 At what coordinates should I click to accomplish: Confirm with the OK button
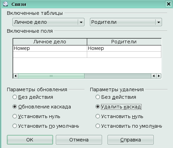30,140
